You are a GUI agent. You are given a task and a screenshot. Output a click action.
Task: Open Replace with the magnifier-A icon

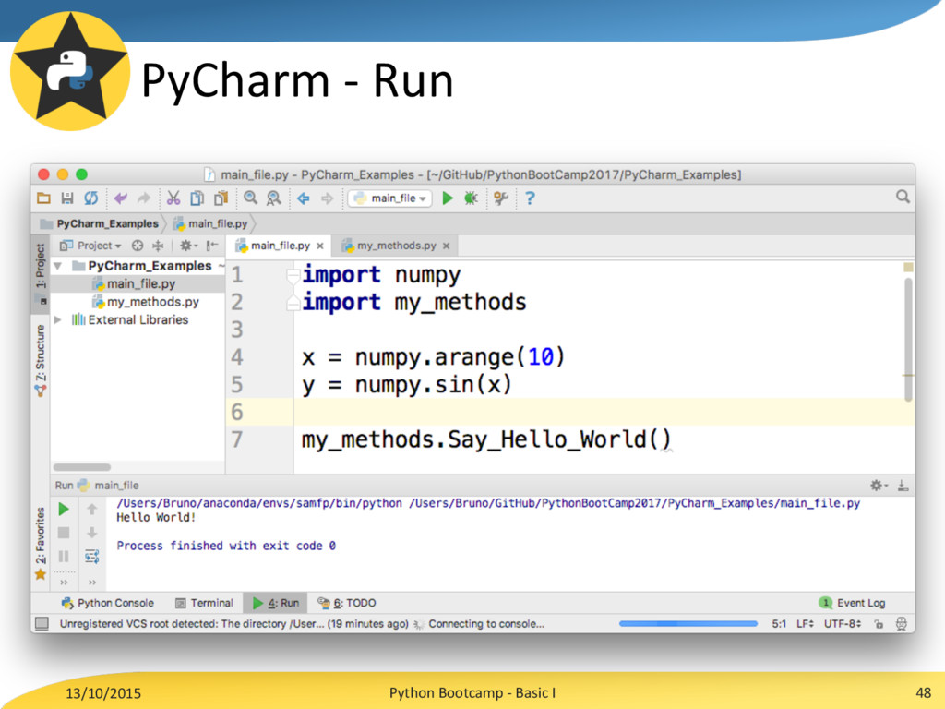point(273,198)
